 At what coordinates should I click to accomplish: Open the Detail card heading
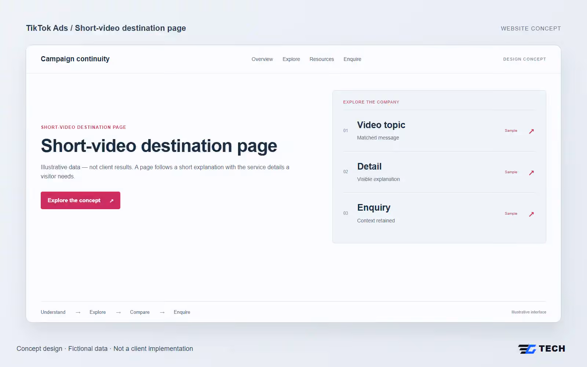coord(369,166)
